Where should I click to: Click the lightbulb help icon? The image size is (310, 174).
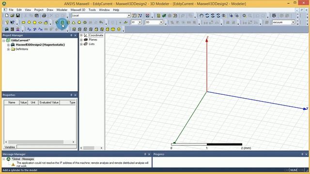point(7,23)
